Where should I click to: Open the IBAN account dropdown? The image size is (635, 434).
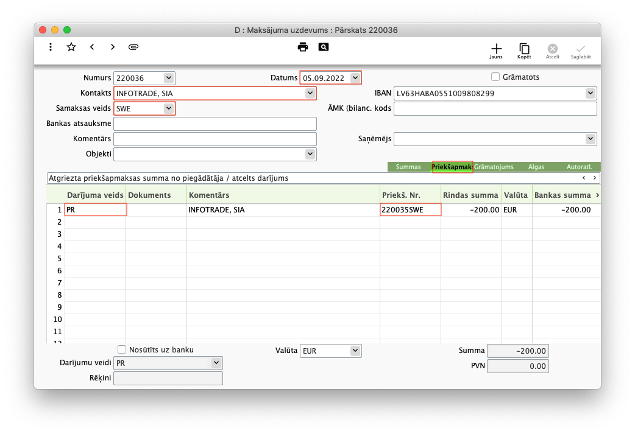point(590,93)
